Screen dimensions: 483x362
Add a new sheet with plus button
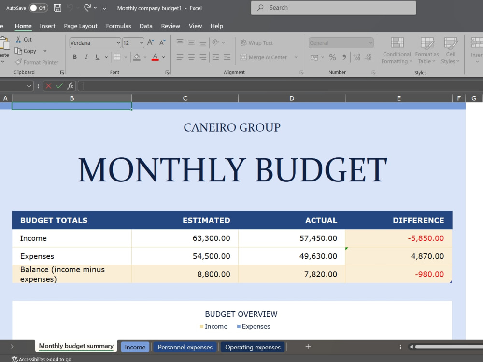point(308,347)
